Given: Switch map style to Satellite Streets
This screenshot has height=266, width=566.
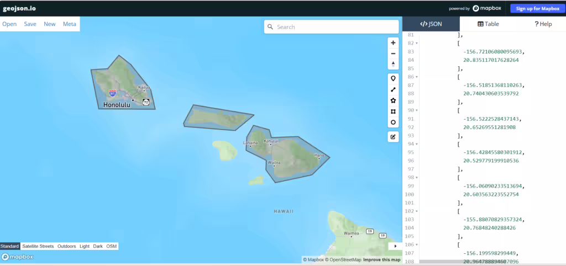Looking at the screenshot, I should pyautogui.click(x=38, y=246).
